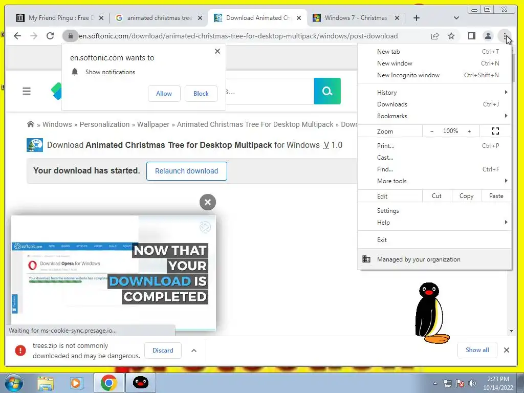The height and width of the screenshot is (393, 524).
Task: Open the Windows breadcrumb link
Action: [x=57, y=124]
